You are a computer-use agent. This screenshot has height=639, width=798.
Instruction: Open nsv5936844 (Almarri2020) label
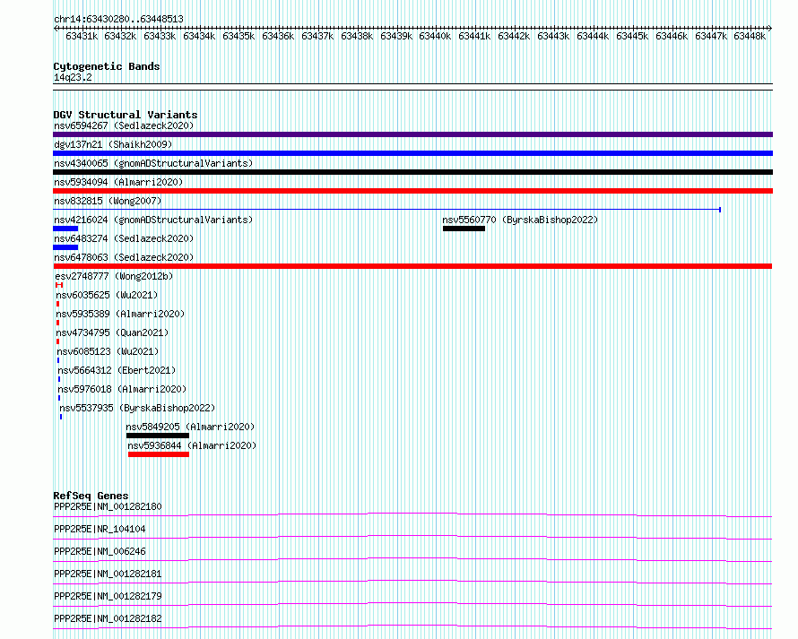pos(192,445)
